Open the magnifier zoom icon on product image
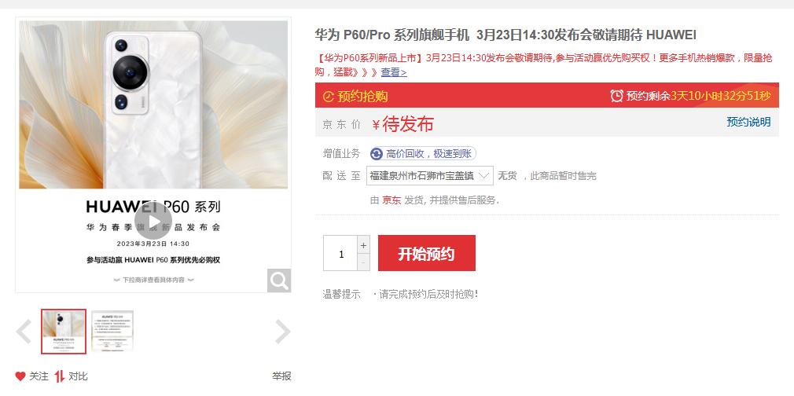Viewport: 794px width, 396px height. [x=278, y=280]
